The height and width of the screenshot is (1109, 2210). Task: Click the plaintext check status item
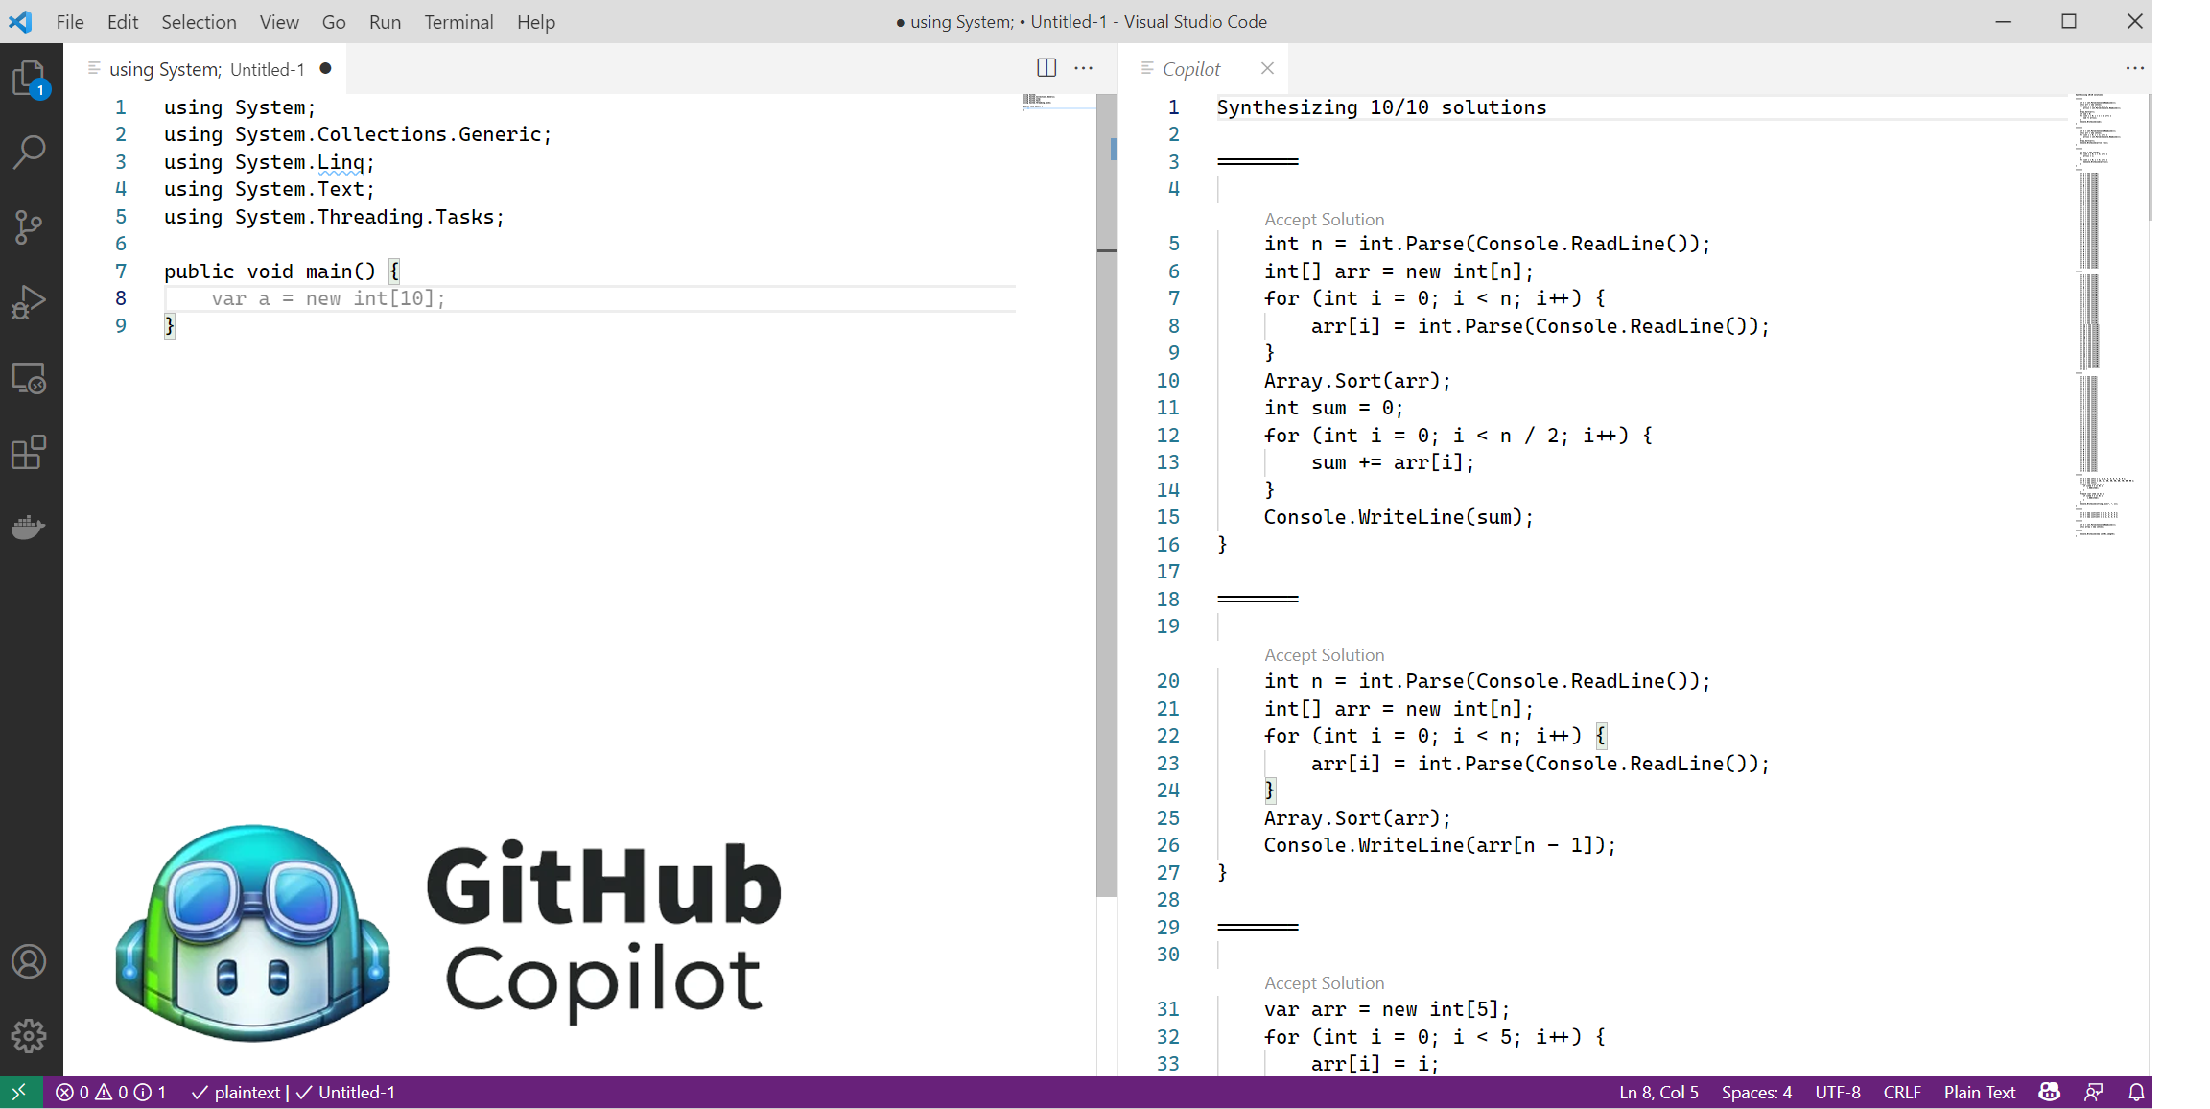click(x=236, y=1092)
